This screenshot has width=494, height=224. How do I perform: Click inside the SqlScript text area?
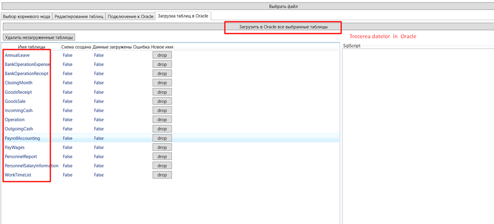(418, 135)
